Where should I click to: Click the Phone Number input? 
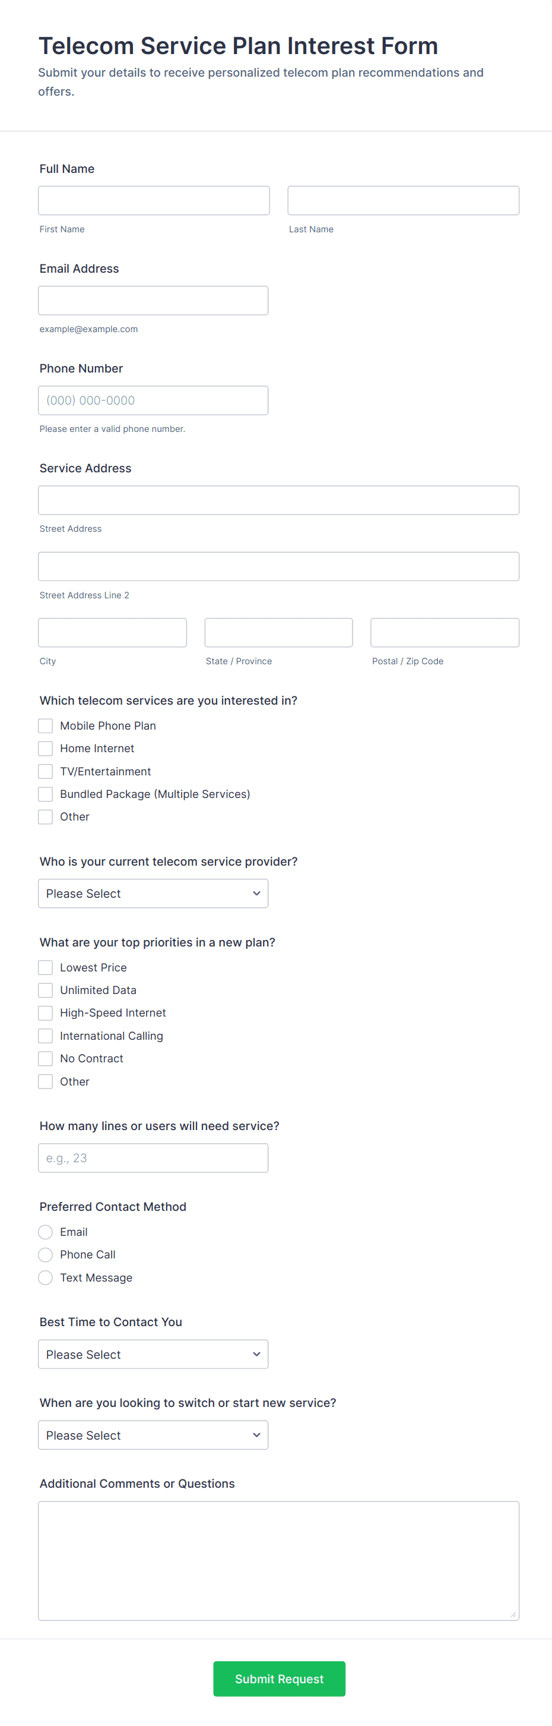click(153, 400)
